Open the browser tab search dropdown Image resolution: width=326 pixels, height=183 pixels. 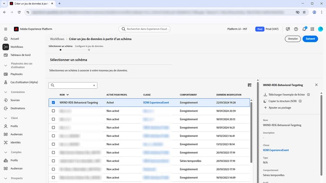pos(4,3)
